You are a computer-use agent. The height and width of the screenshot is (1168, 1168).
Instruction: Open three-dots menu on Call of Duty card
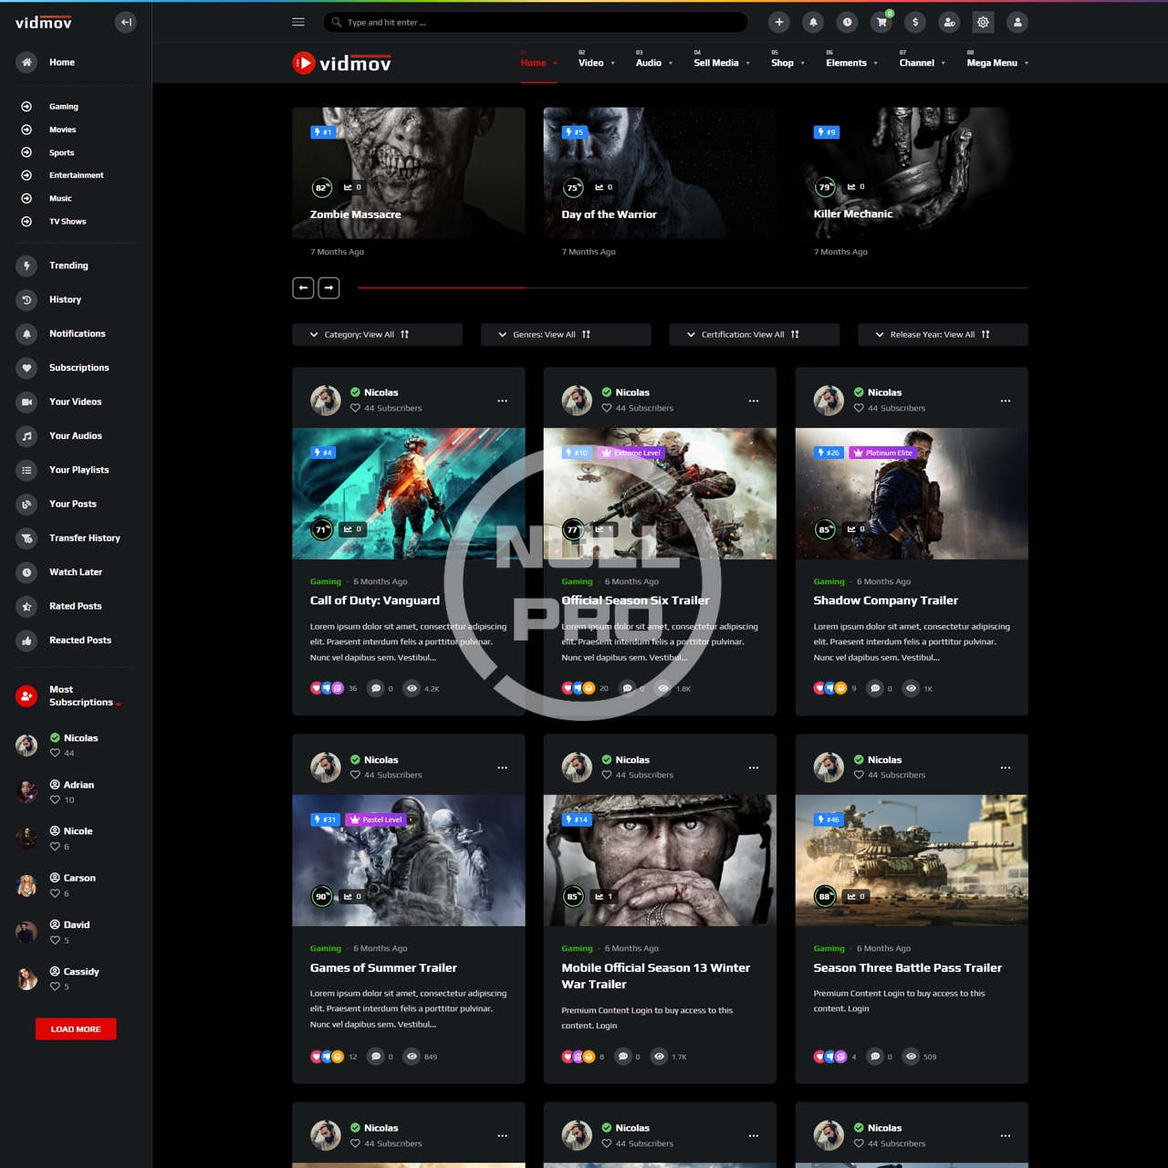coord(502,401)
